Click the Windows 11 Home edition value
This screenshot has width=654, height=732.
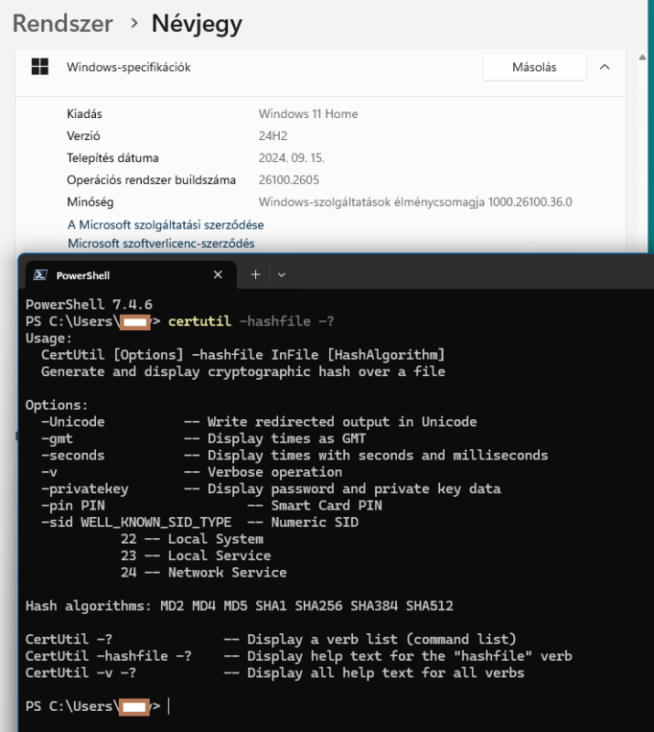pos(308,113)
